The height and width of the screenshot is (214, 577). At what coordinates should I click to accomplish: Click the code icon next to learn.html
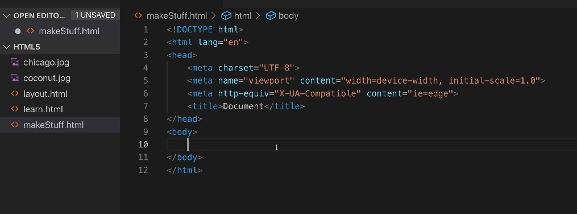click(x=15, y=109)
